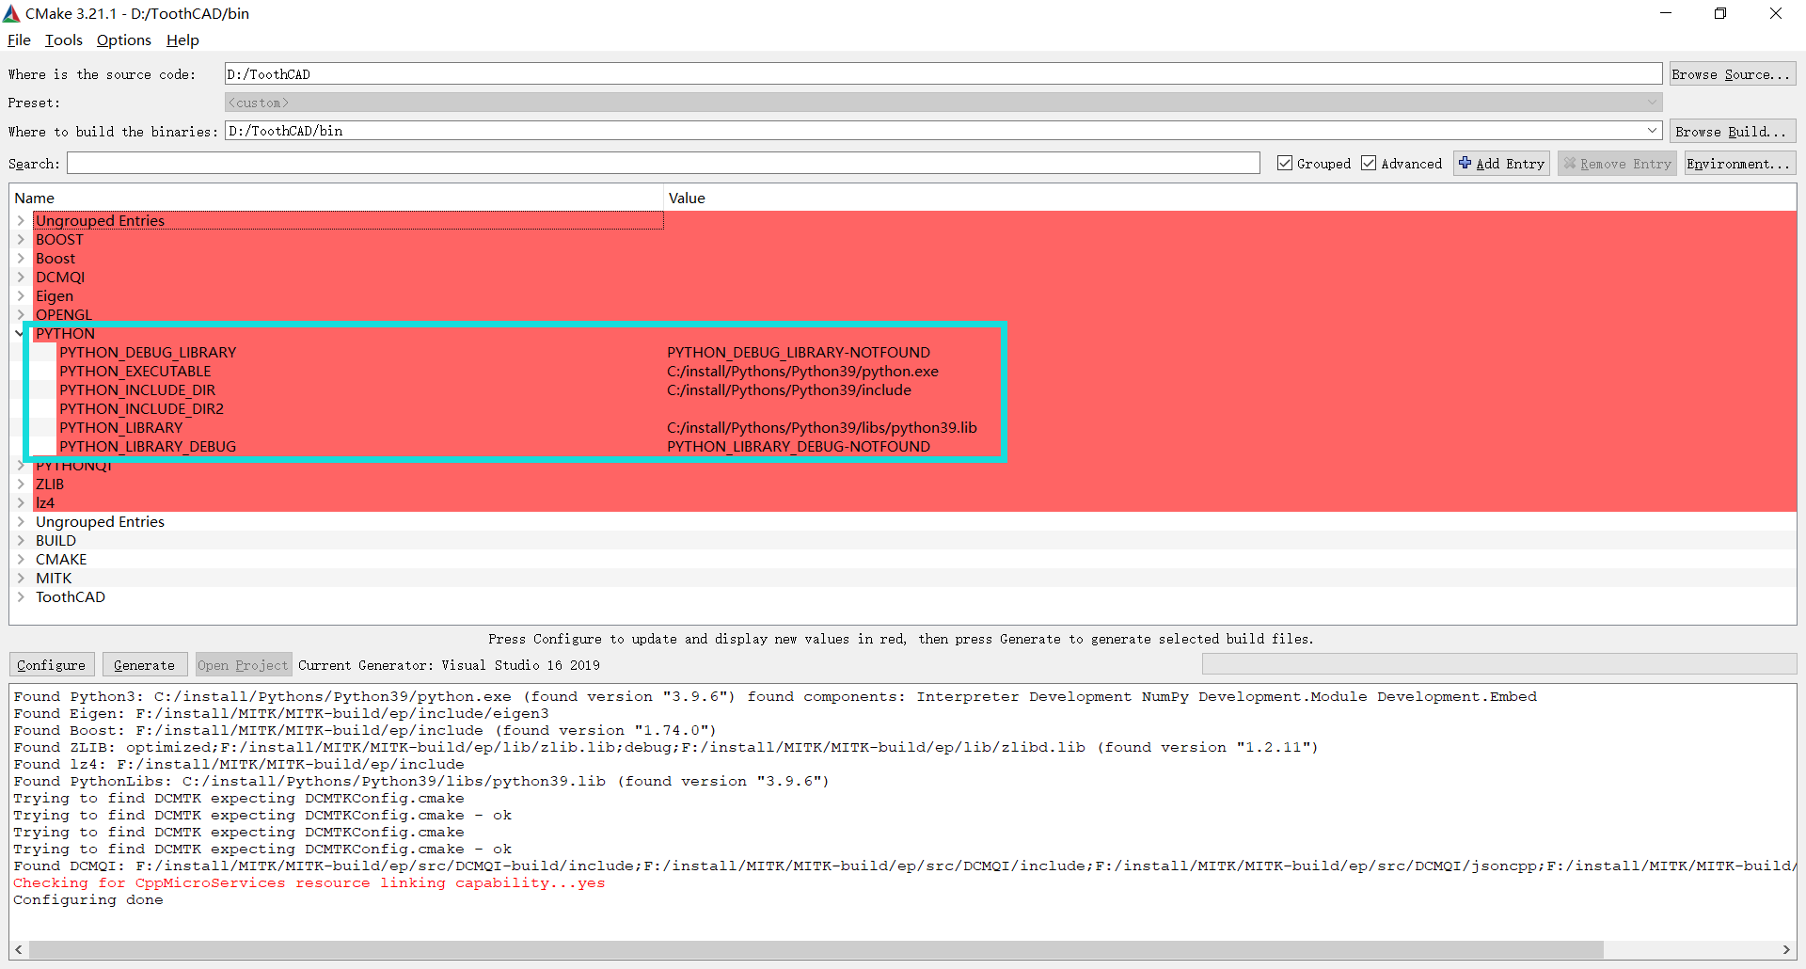Click the 'Found PythonLibs' log line
The width and height of the screenshot is (1806, 969).
tap(421, 782)
